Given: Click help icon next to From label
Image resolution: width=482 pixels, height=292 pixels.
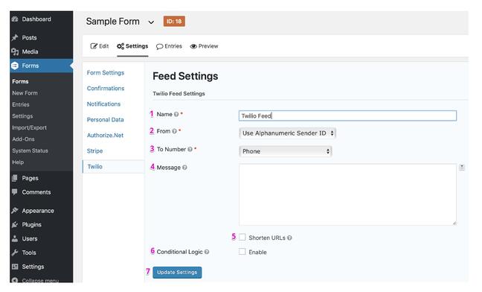Looking at the screenshot, I should [174, 131].
